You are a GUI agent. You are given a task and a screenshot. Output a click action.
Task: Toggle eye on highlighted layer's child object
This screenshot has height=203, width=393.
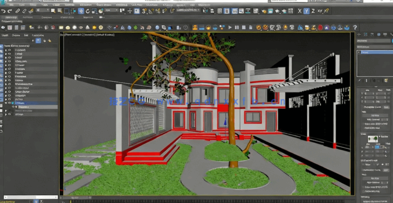coord(13,107)
